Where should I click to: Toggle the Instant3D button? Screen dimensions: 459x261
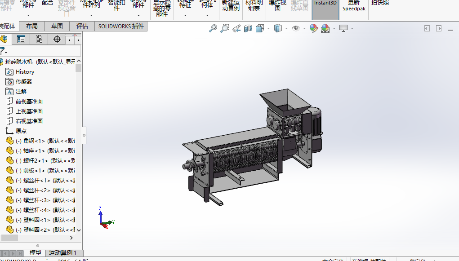pyautogui.click(x=325, y=10)
